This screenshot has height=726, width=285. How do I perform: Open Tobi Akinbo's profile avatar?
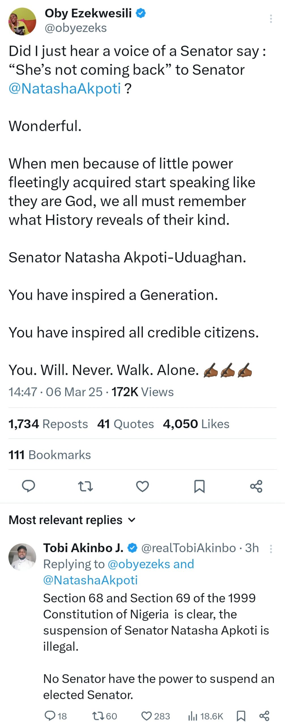tap(22, 557)
